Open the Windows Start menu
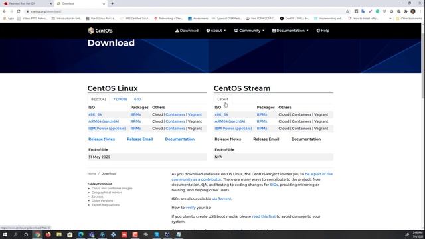 (x=5, y=234)
